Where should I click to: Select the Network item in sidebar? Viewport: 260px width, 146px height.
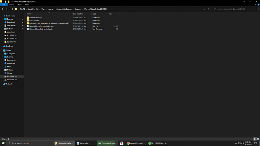click(9, 84)
